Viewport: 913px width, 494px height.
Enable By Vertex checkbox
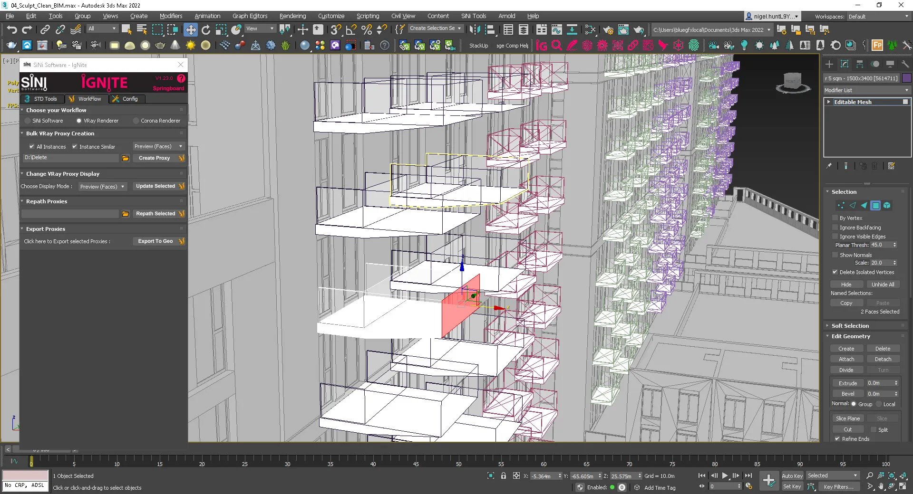835,218
